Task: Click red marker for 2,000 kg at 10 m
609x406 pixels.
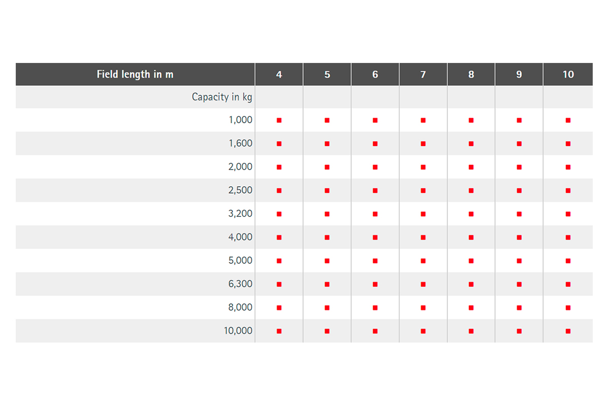Action: coord(568,167)
